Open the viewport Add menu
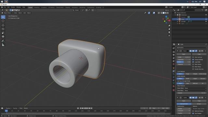This screenshot has width=208, height=117. coord(25,13)
